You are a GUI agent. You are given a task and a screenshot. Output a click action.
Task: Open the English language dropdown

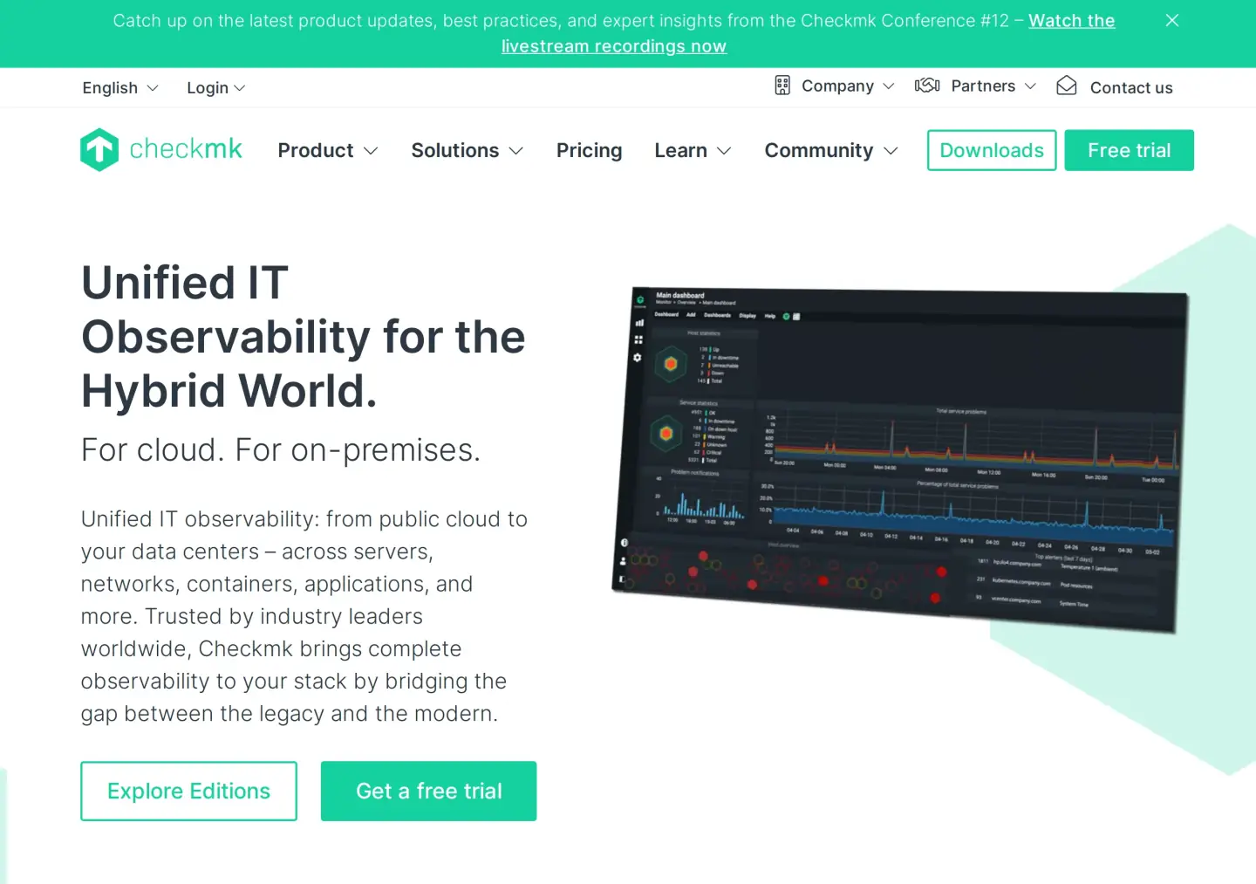[120, 88]
